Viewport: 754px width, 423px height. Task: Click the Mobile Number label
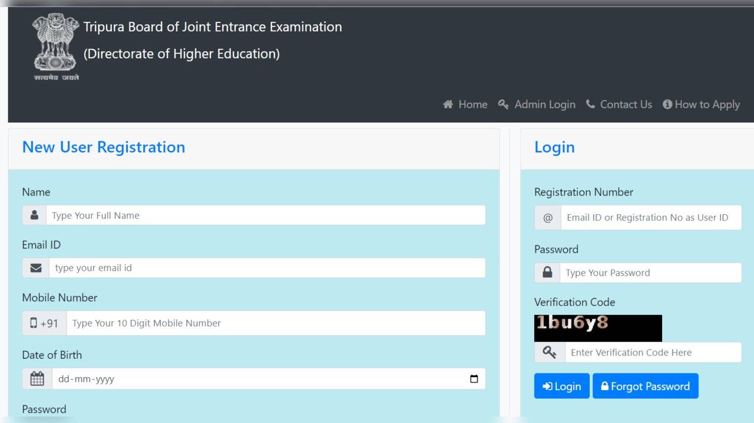[x=59, y=298]
